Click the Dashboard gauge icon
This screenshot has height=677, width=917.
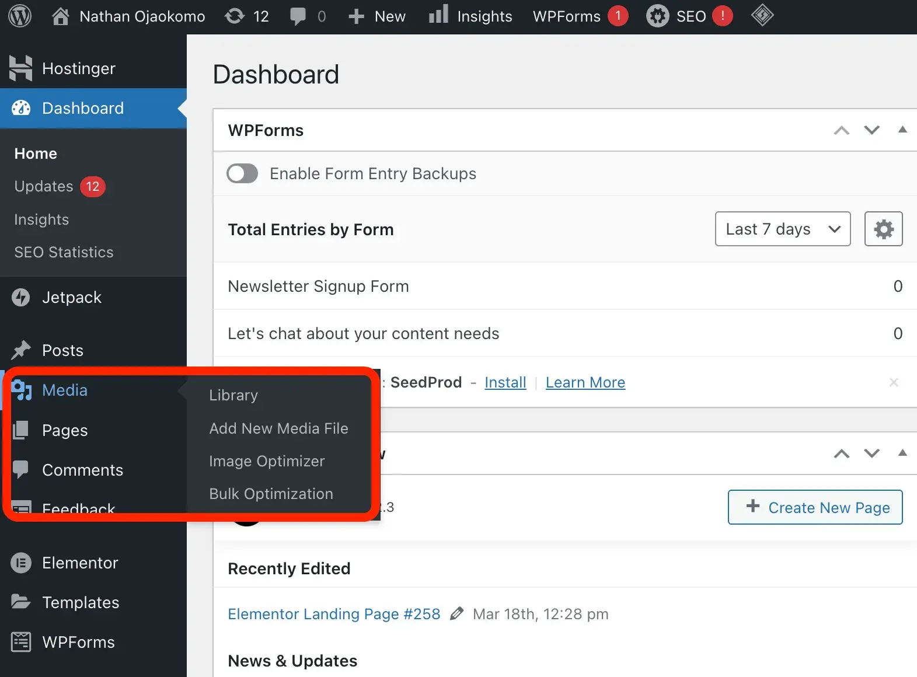(x=21, y=108)
